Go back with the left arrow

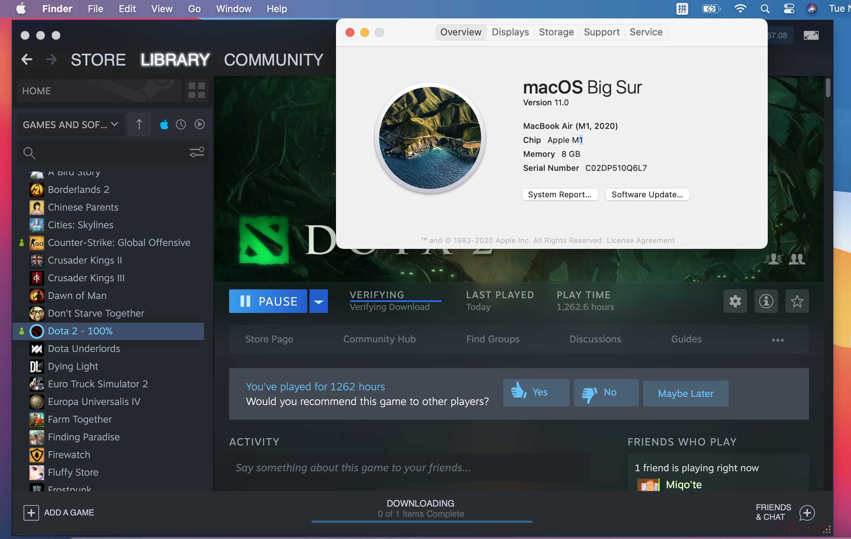(27, 60)
